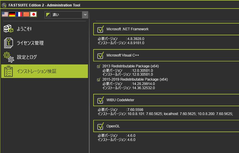Toggle the Microsoft .NET Framework checkmark
Image resolution: width=239 pixels, height=153 pixels.
(100, 29)
